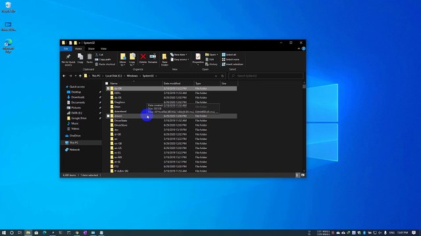Screen dimensions: 421x236
Task: Open the Easy access dropdown
Action: [x=180, y=60]
